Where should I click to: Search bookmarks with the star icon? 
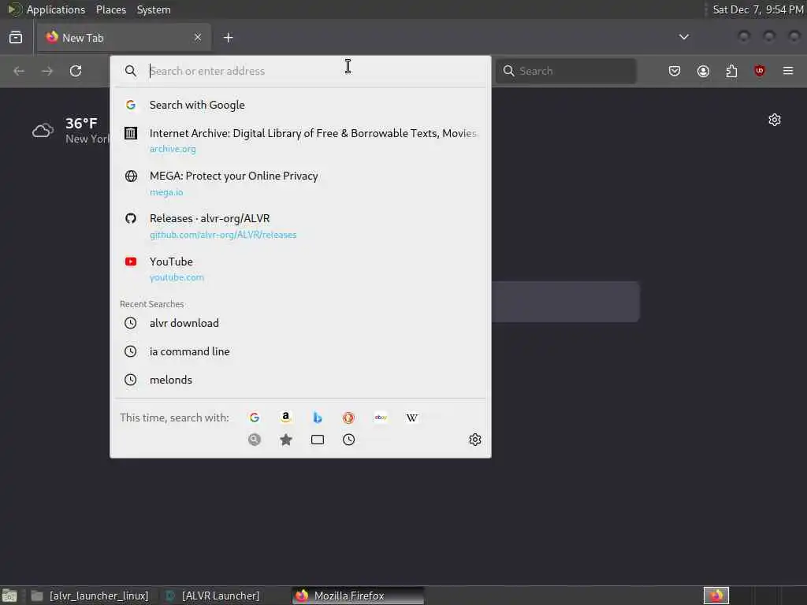[x=285, y=440]
